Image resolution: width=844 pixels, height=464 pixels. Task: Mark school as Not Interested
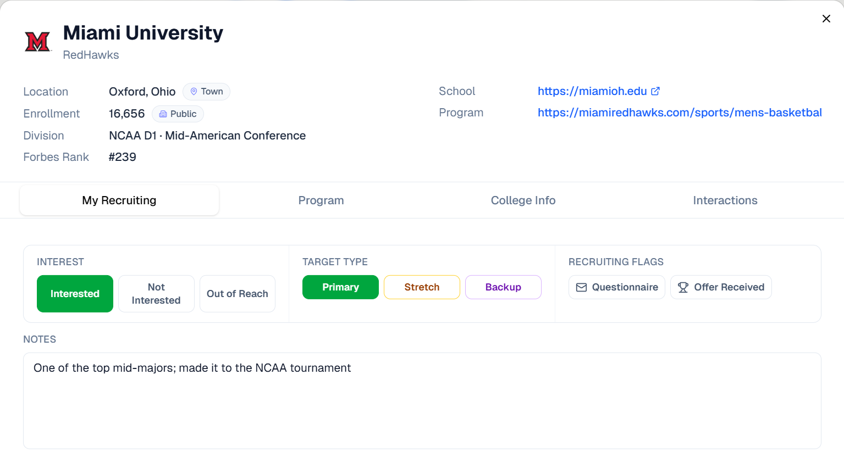coord(156,294)
